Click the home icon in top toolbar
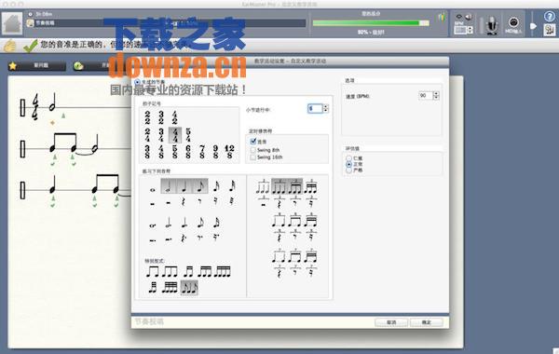The image size is (559, 354). tap(12, 23)
